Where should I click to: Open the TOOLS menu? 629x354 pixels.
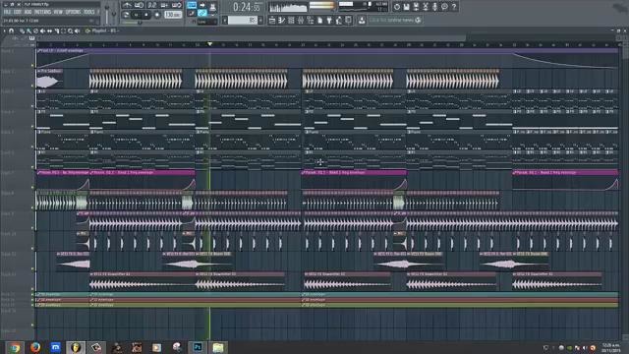(88, 12)
